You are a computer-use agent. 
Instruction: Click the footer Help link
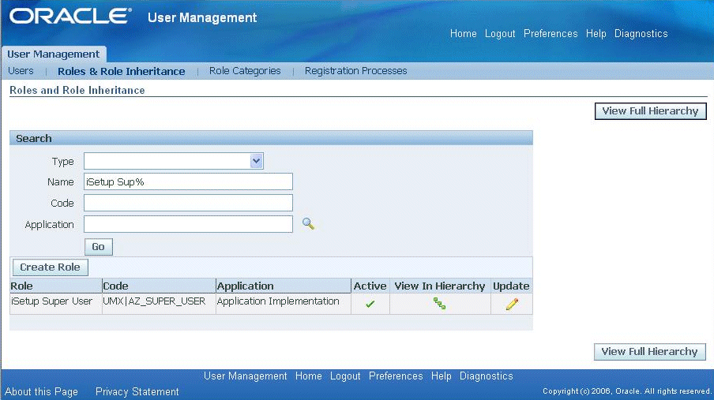coord(442,376)
